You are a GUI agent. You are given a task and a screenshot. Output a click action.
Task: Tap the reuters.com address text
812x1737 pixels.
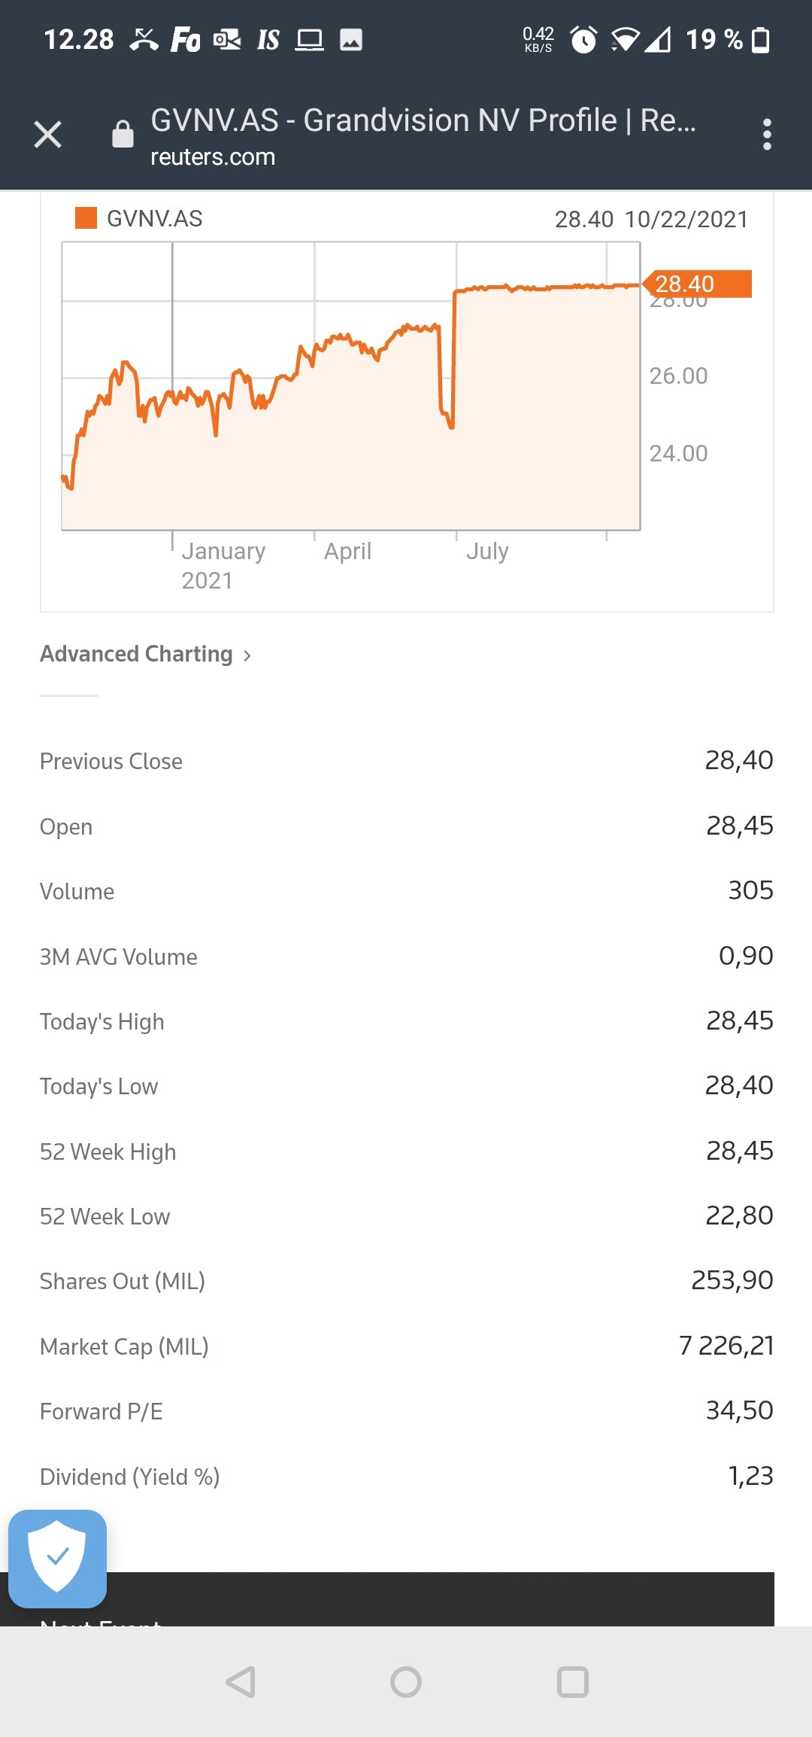coord(213,157)
